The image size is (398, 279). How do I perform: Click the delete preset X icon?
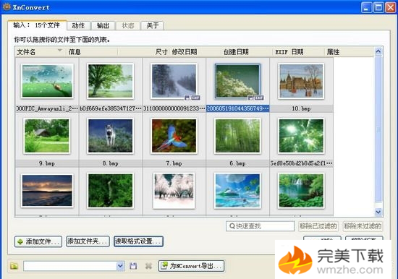tap(148, 266)
